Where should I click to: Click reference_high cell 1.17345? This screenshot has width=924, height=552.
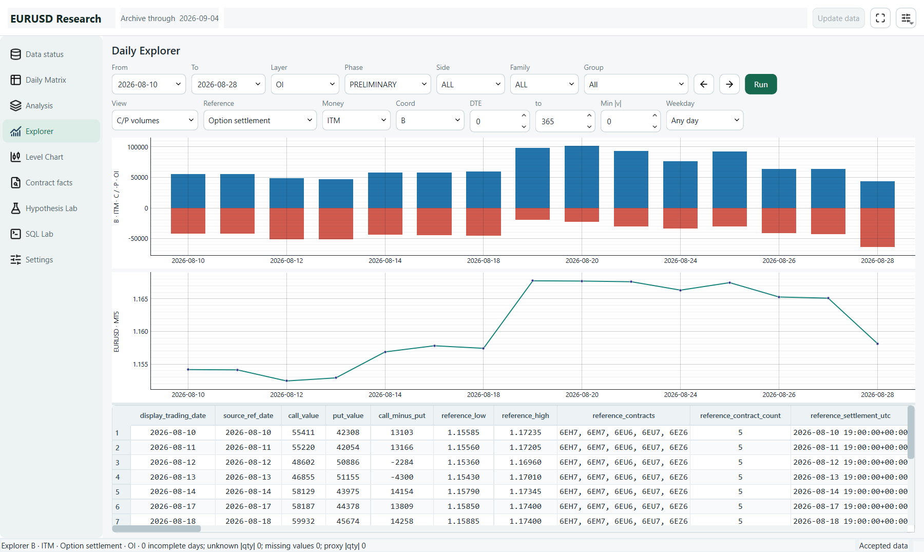pyautogui.click(x=525, y=492)
